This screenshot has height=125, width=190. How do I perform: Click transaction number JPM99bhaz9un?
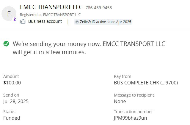pyautogui.click(x=131, y=118)
